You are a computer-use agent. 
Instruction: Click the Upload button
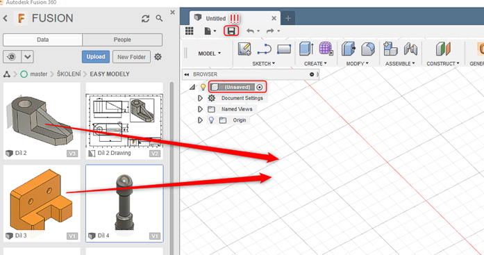point(96,57)
